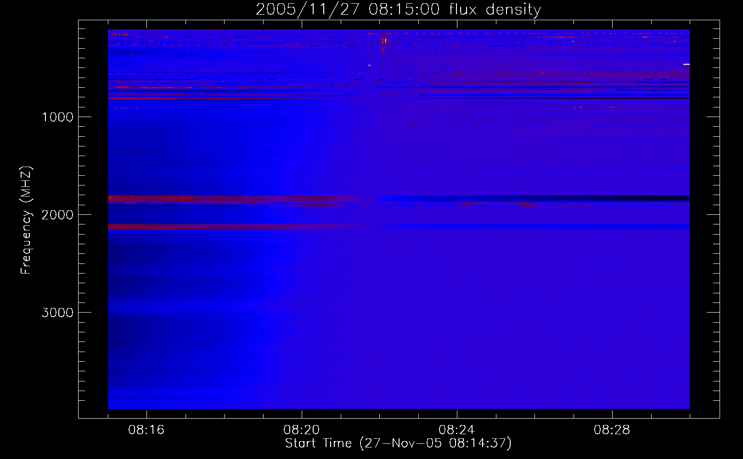
Task: Click the 08:24 time tick label
Action: click(x=457, y=430)
